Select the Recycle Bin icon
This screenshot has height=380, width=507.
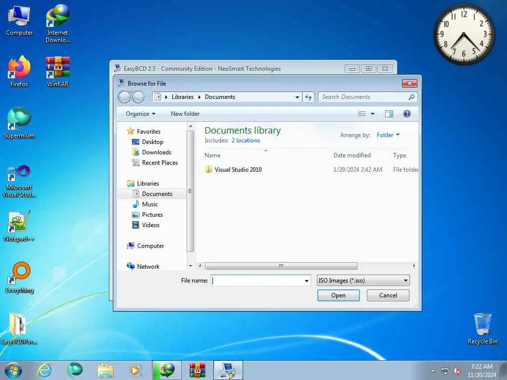[x=482, y=329]
